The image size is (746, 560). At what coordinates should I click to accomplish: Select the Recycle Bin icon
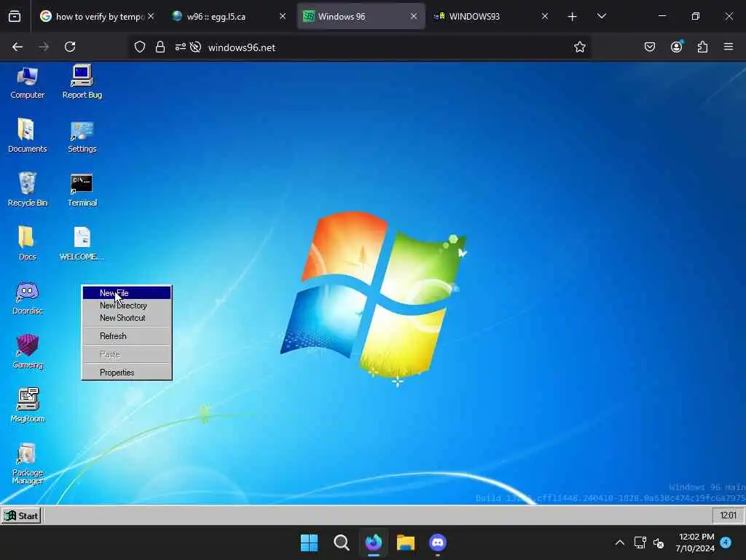(x=27, y=190)
